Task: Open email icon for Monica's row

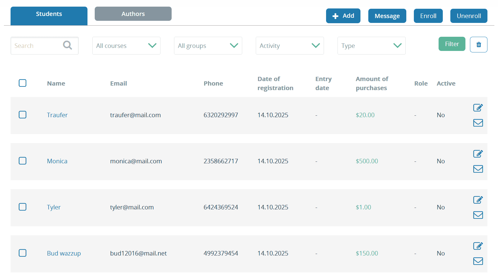Action: click(478, 169)
